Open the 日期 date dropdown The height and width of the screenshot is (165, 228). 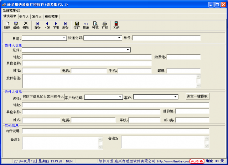tap(64, 38)
